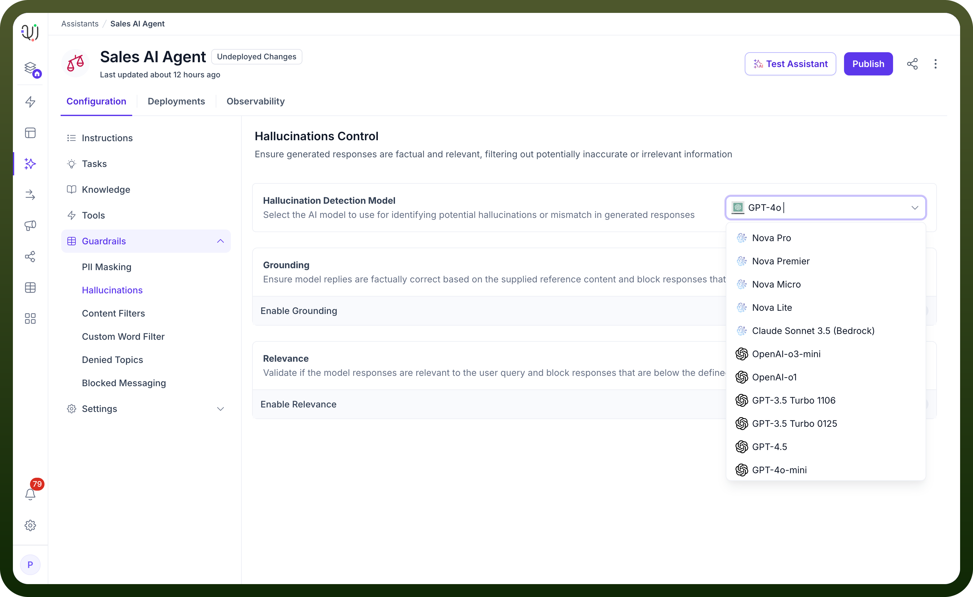
Task: Pick GPT-4o-mini from the model list
Action: click(826, 470)
